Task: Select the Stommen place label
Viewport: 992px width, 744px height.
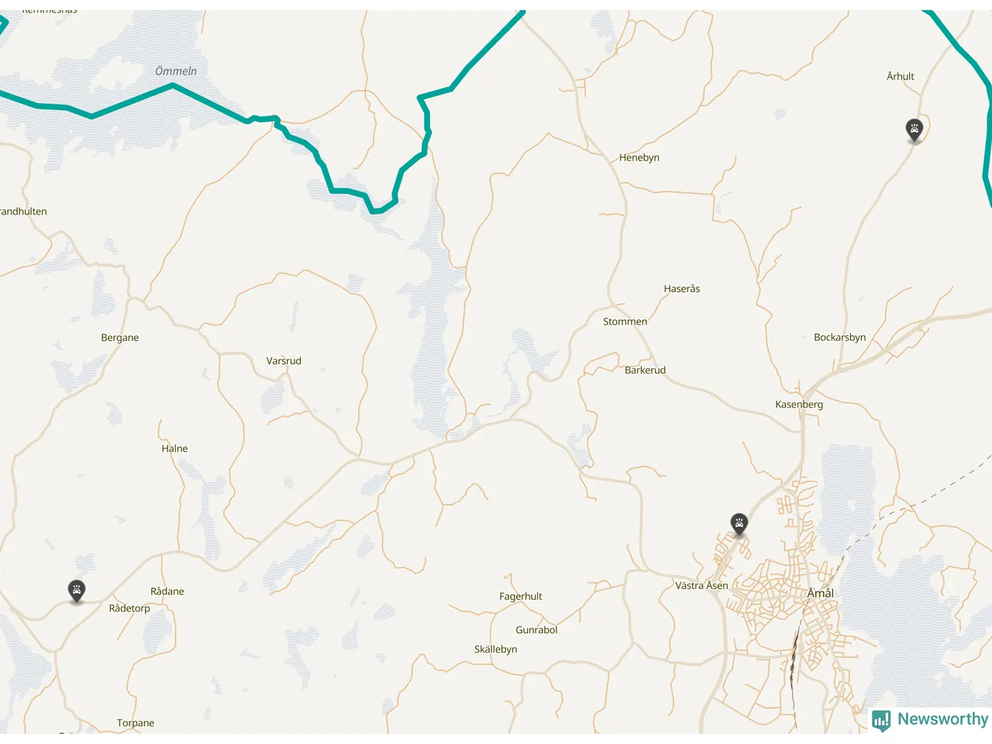Action: coord(625,322)
